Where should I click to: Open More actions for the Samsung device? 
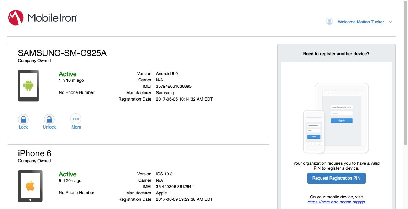pyautogui.click(x=76, y=122)
